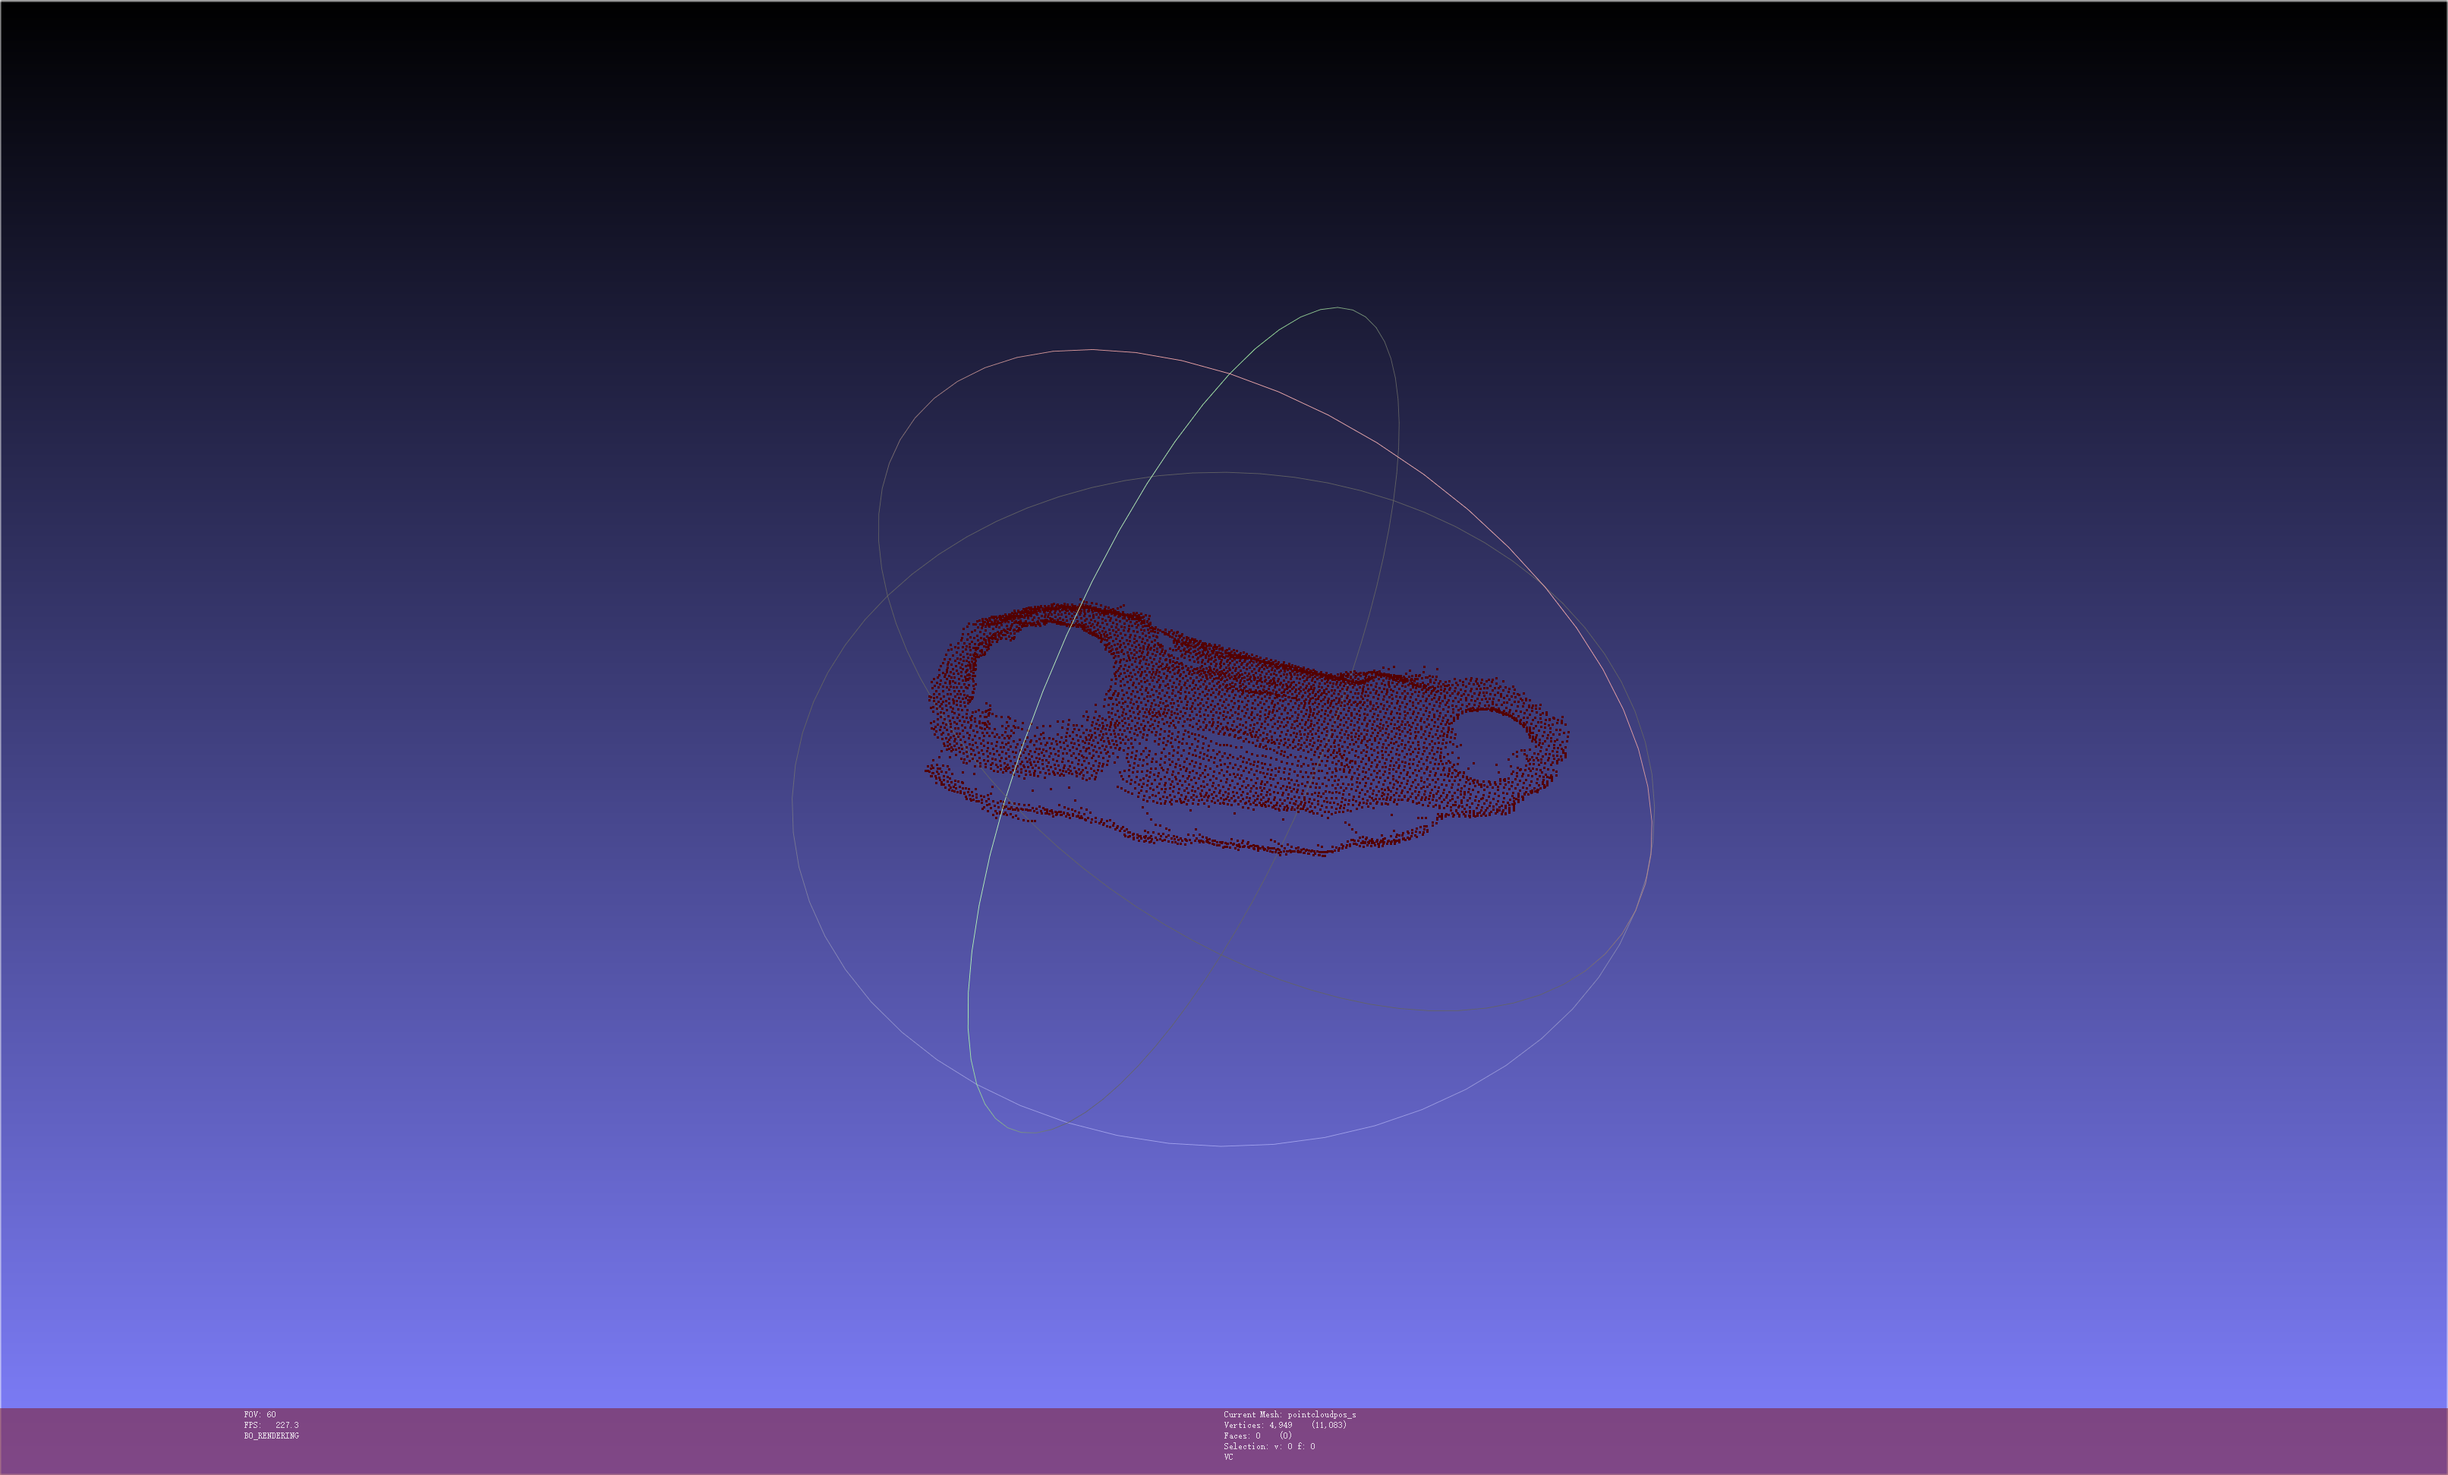Click the bottom of the grey trackball circle

(1222, 1146)
